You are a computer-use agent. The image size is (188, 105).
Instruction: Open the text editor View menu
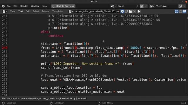click(x=13, y=11)
